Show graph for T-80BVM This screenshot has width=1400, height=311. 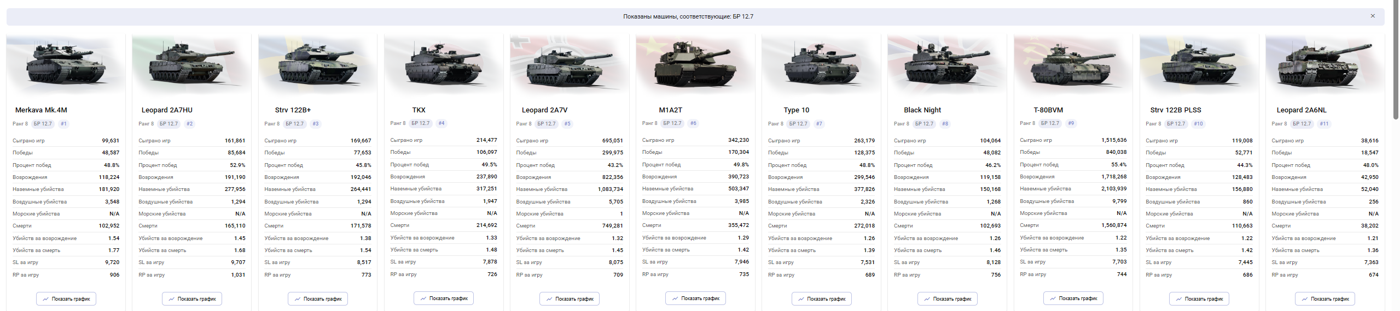click(1073, 298)
